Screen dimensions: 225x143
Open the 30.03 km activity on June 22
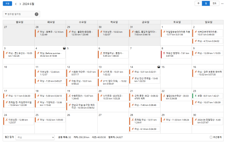point(176,97)
